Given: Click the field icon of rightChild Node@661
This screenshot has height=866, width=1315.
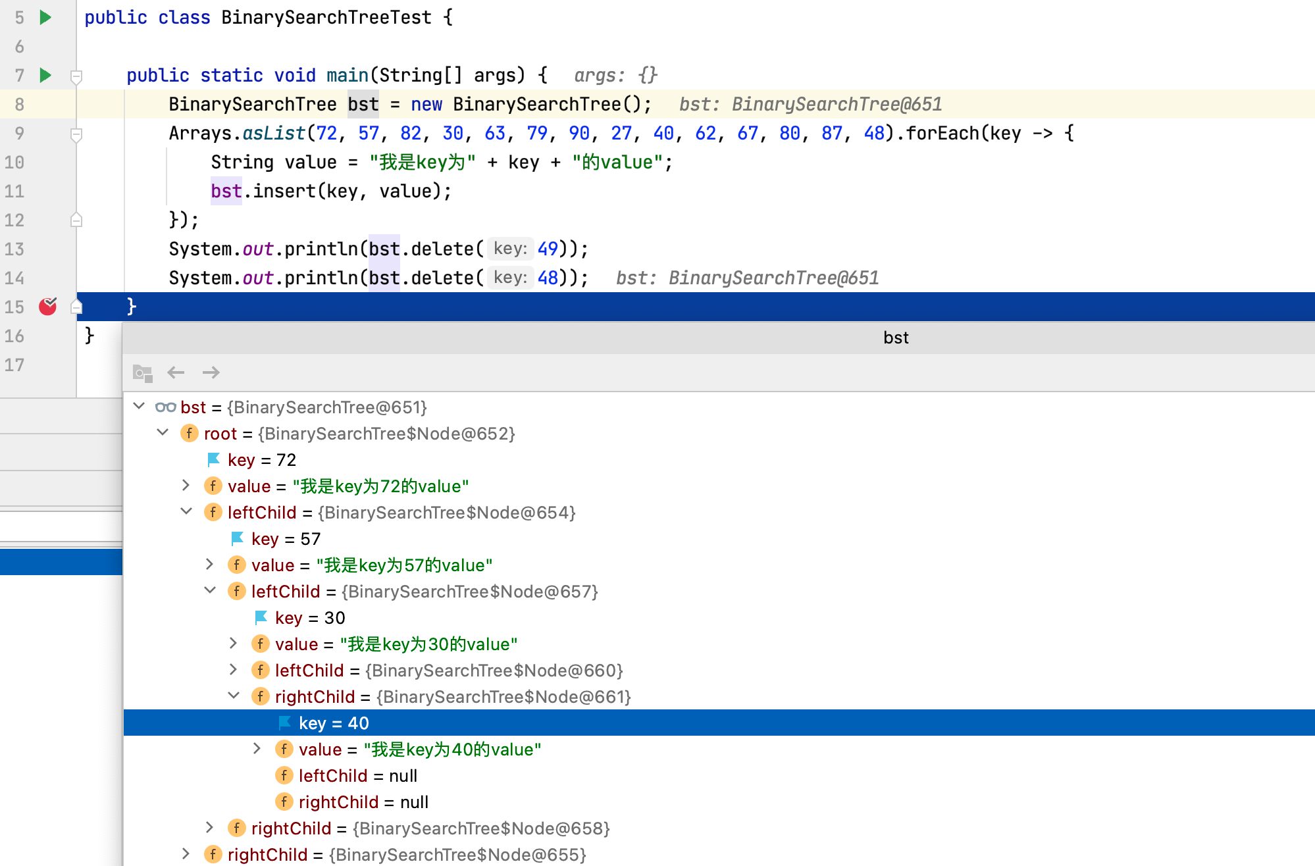Looking at the screenshot, I should click(x=261, y=696).
